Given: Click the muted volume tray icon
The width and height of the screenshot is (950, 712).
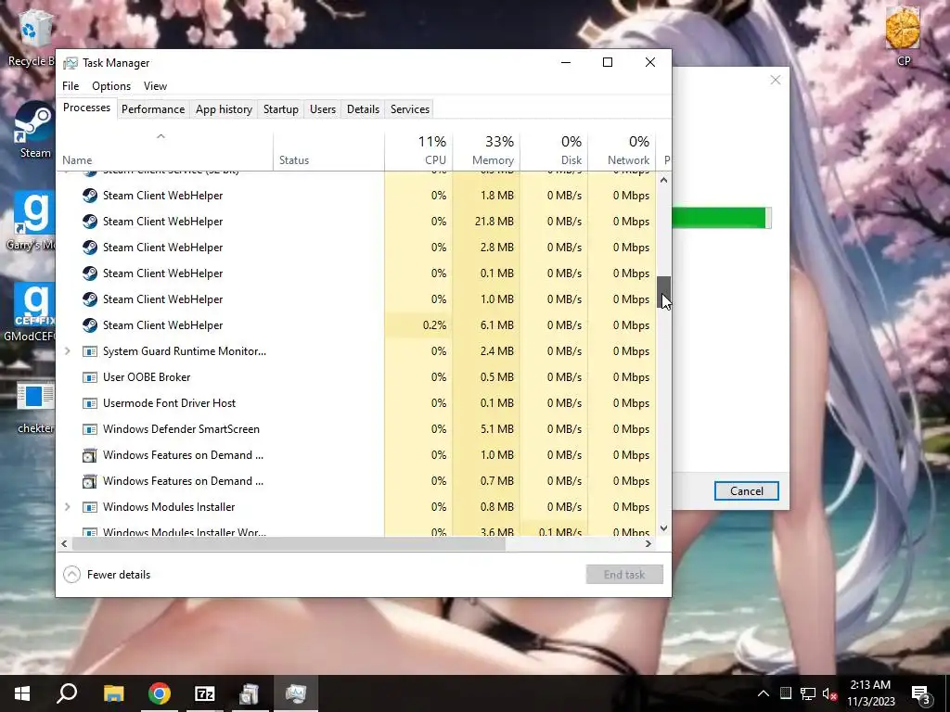Looking at the screenshot, I should [830, 693].
